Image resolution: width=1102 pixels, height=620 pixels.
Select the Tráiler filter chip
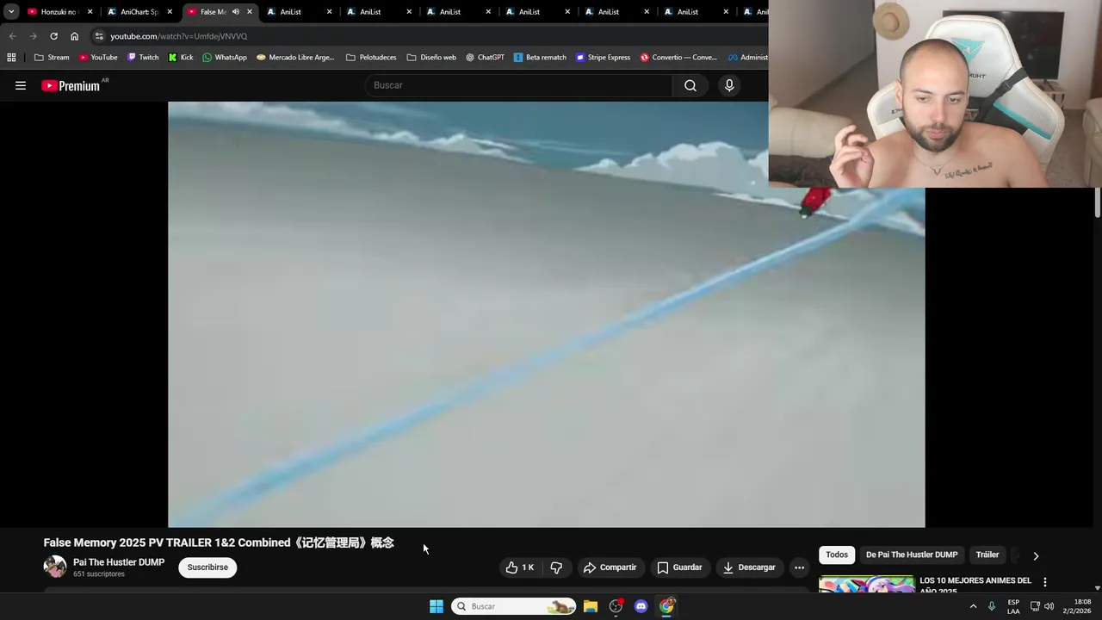(987, 555)
